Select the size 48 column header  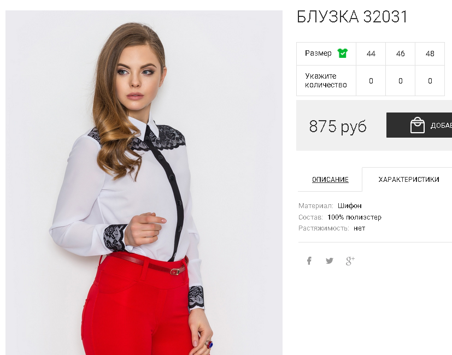click(430, 54)
